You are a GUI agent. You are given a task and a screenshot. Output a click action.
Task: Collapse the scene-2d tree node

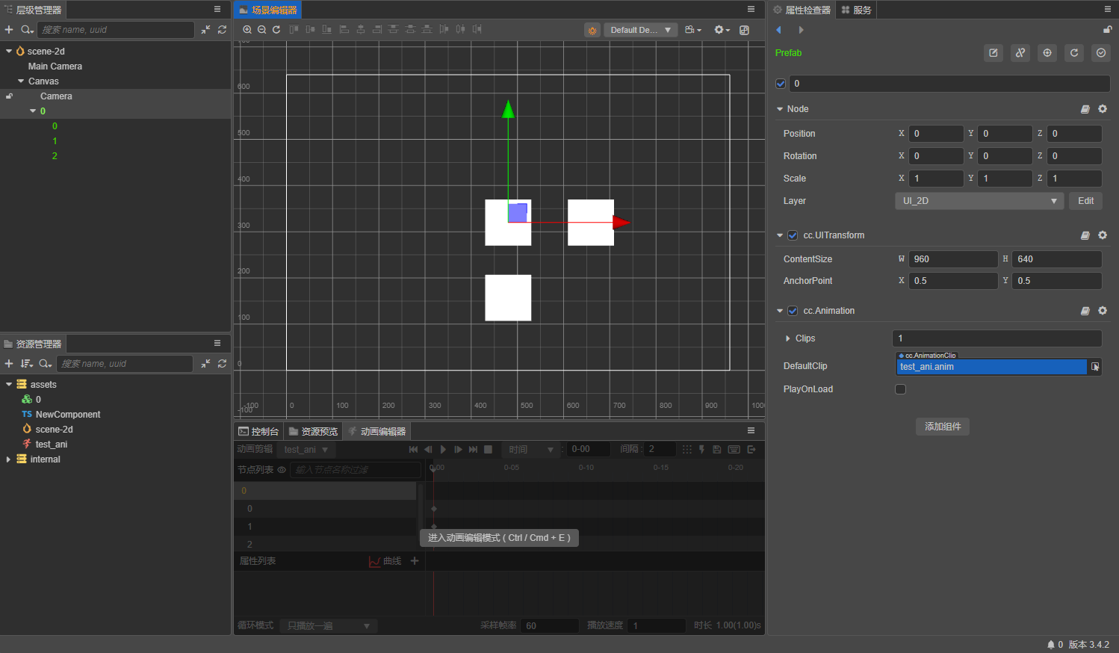pos(9,52)
